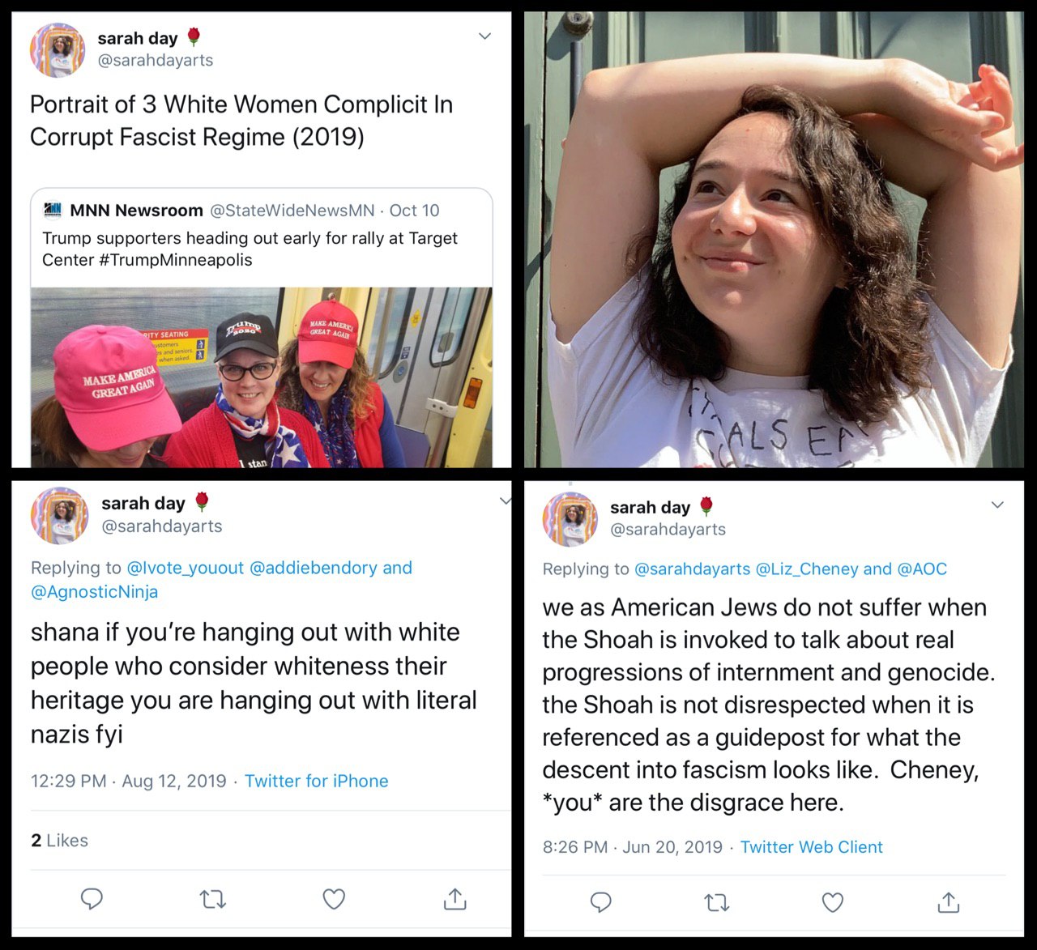
Task: Like the tweet about the Shoah
Action: (x=833, y=902)
